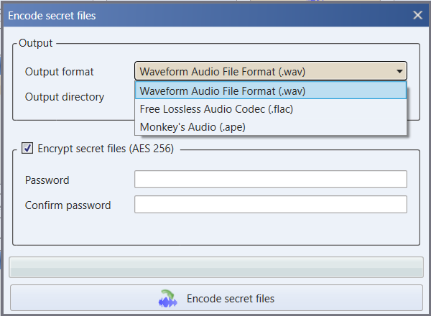Click the Password label text
431x316 pixels.
(x=47, y=180)
